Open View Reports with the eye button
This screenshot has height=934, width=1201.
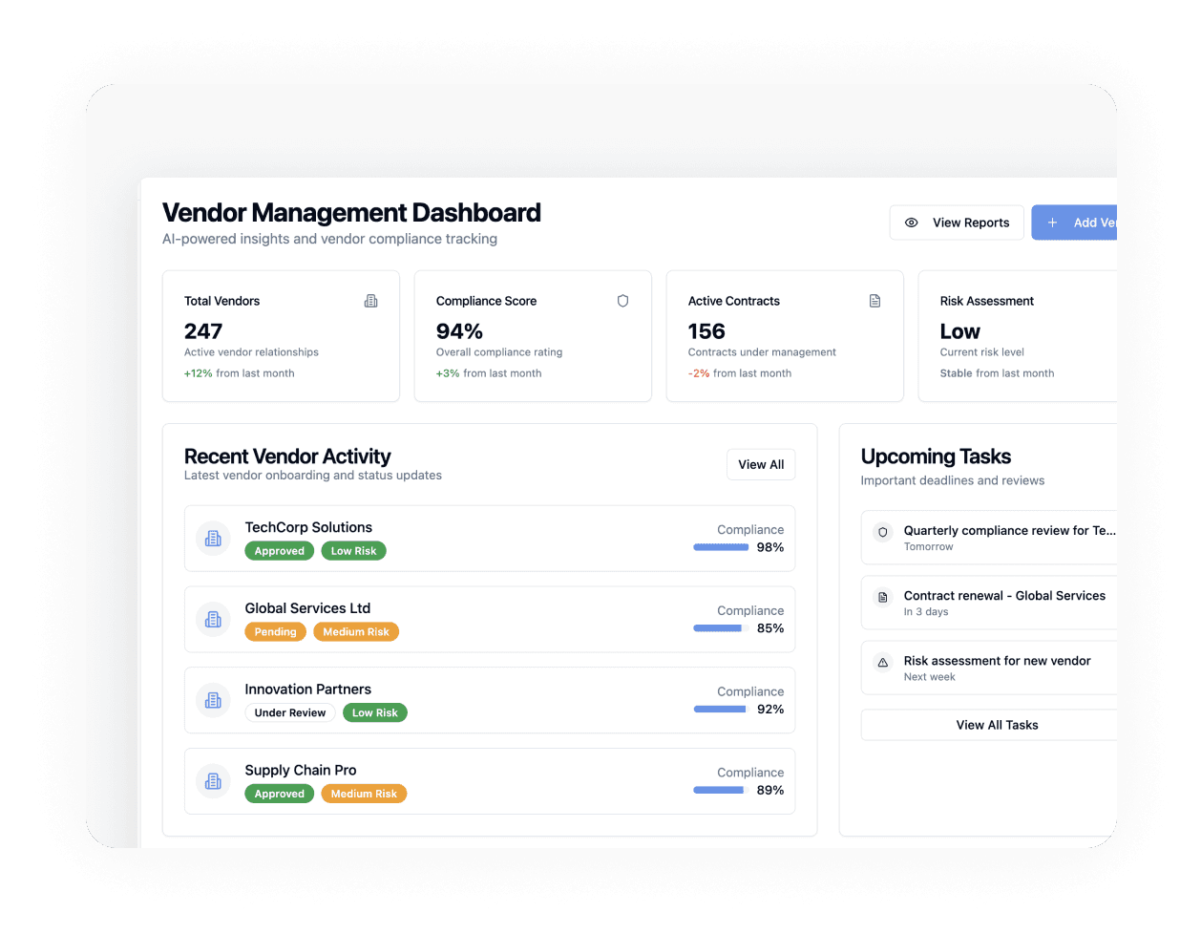click(957, 223)
